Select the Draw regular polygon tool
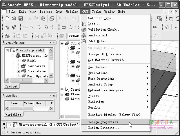This screenshot has width=180, height=136. 77,27
